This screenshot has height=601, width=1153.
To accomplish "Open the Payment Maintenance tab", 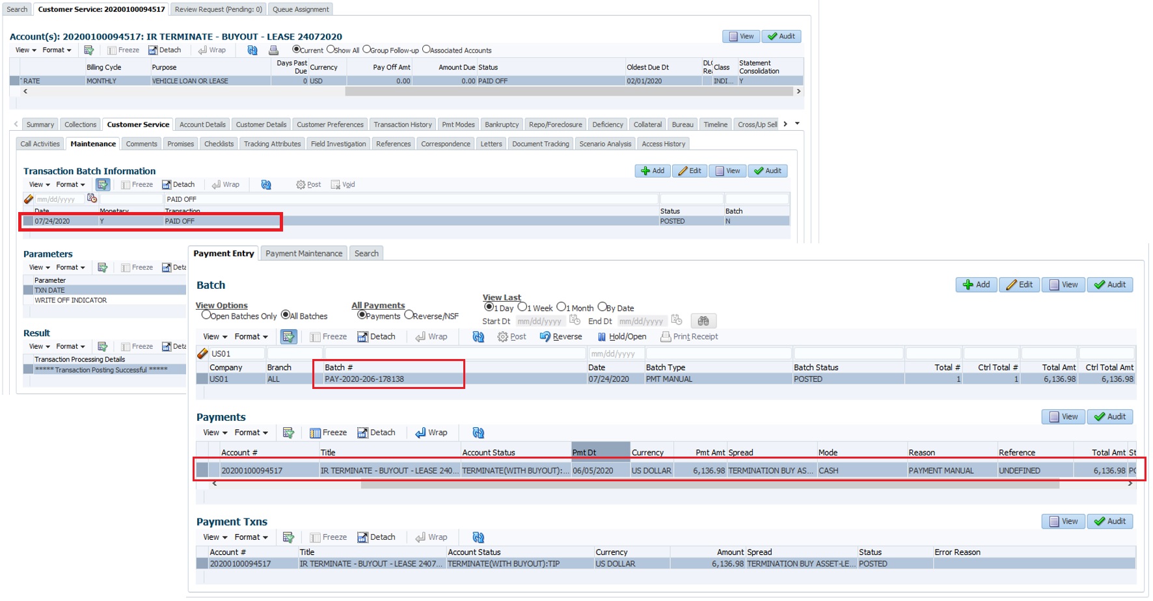I will point(304,254).
